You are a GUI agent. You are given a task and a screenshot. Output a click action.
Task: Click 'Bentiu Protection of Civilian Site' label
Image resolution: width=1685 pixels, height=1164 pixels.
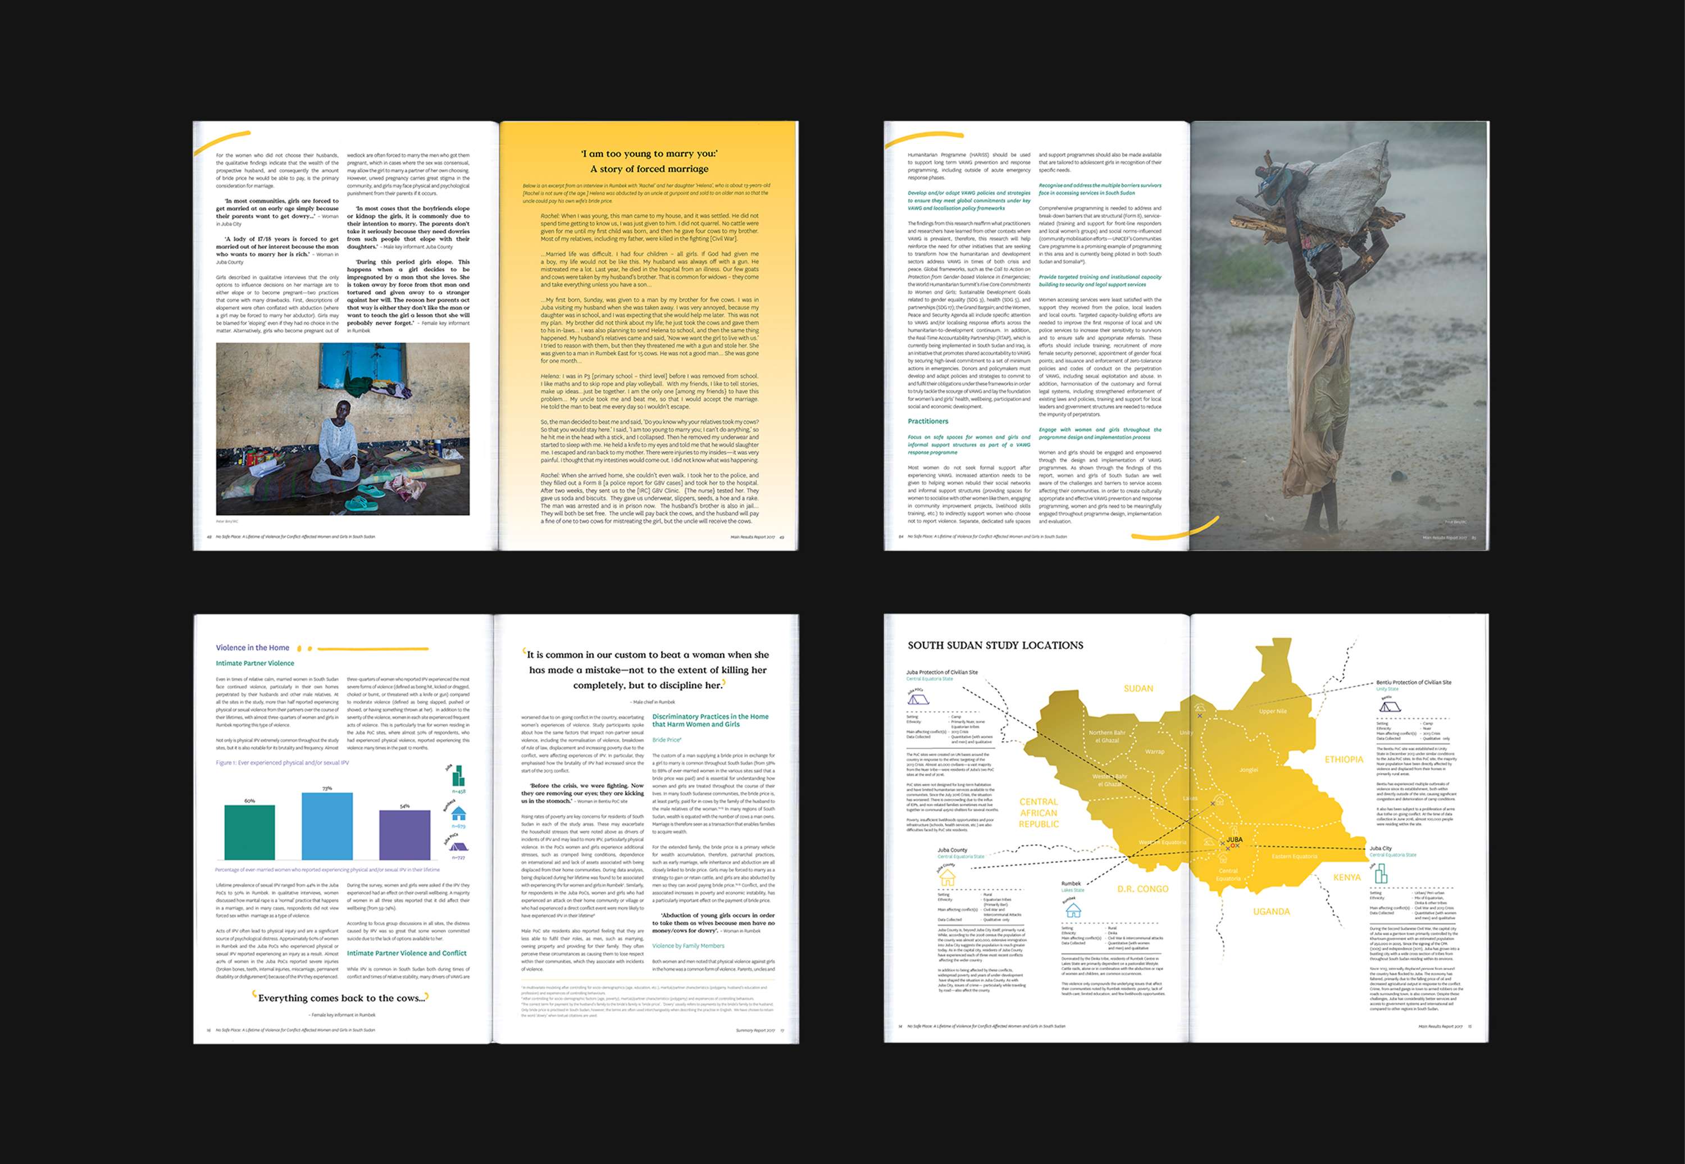(1414, 683)
